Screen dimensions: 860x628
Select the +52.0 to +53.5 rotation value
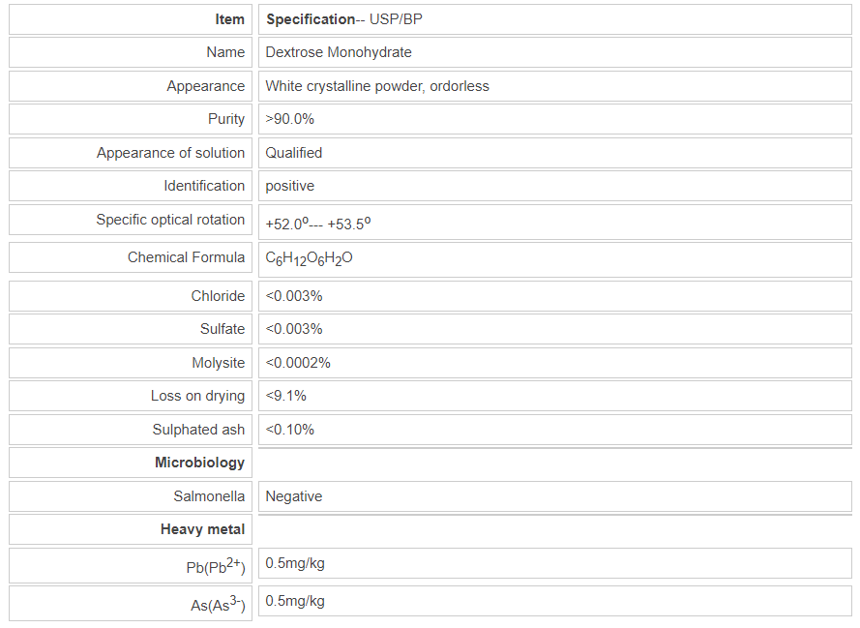pyautogui.click(x=318, y=224)
